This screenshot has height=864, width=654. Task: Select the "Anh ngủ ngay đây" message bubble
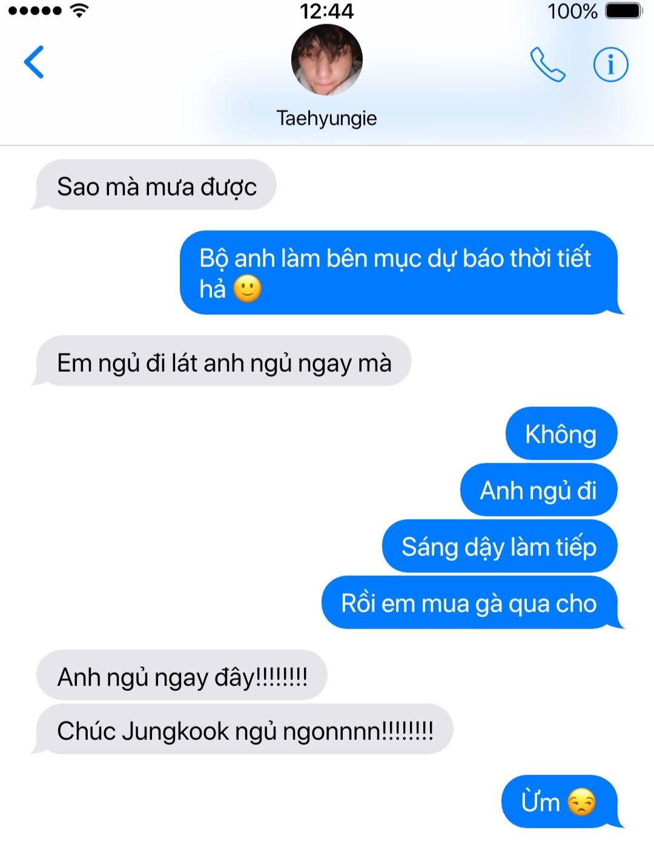point(180,676)
